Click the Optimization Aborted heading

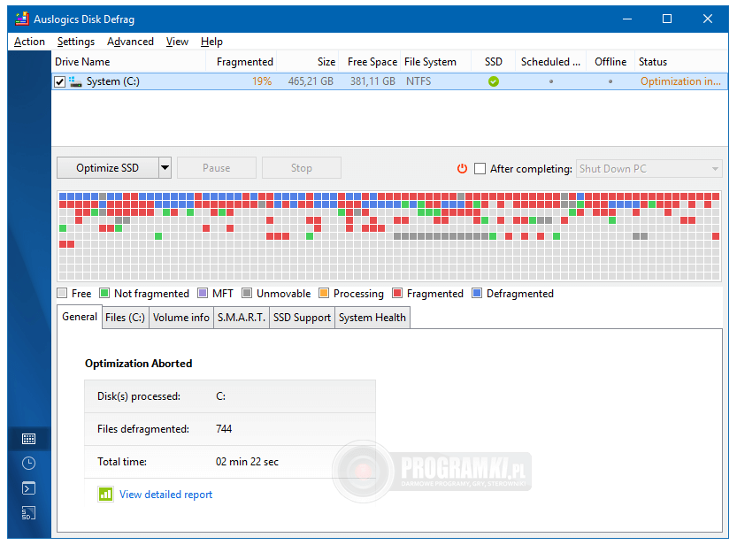(138, 363)
